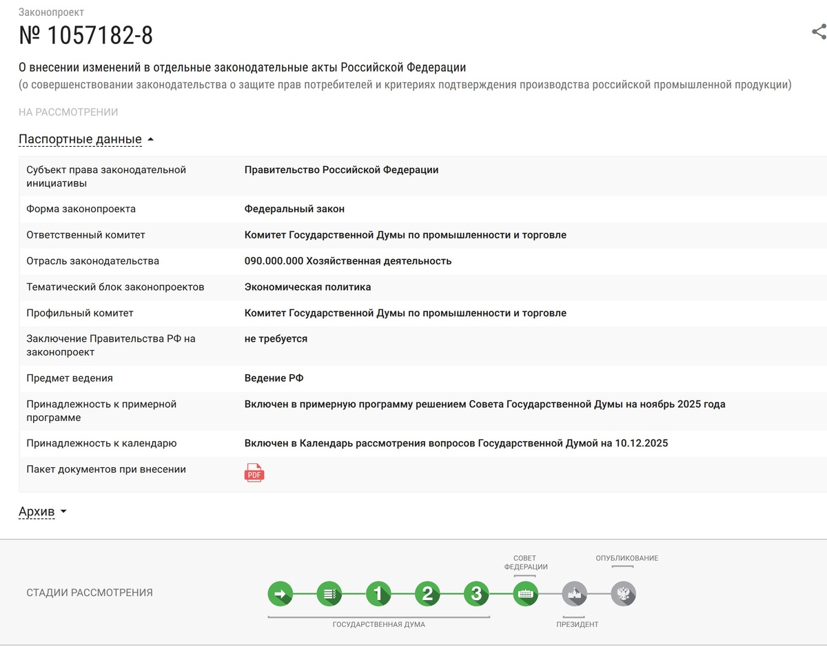The height and width of the screenshot is (647, 827).
Task: Click the Субъект права законодательной инициативы label
Action: (106, 176)
